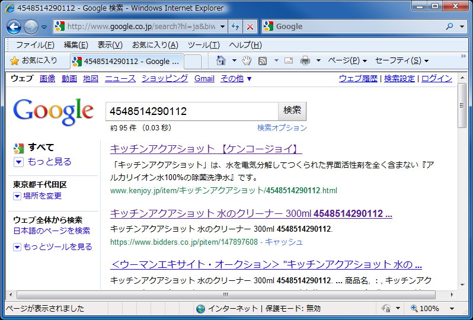473x320 pixels.
Task: Open the 検索オプション link
Action: tap(282, 128)
